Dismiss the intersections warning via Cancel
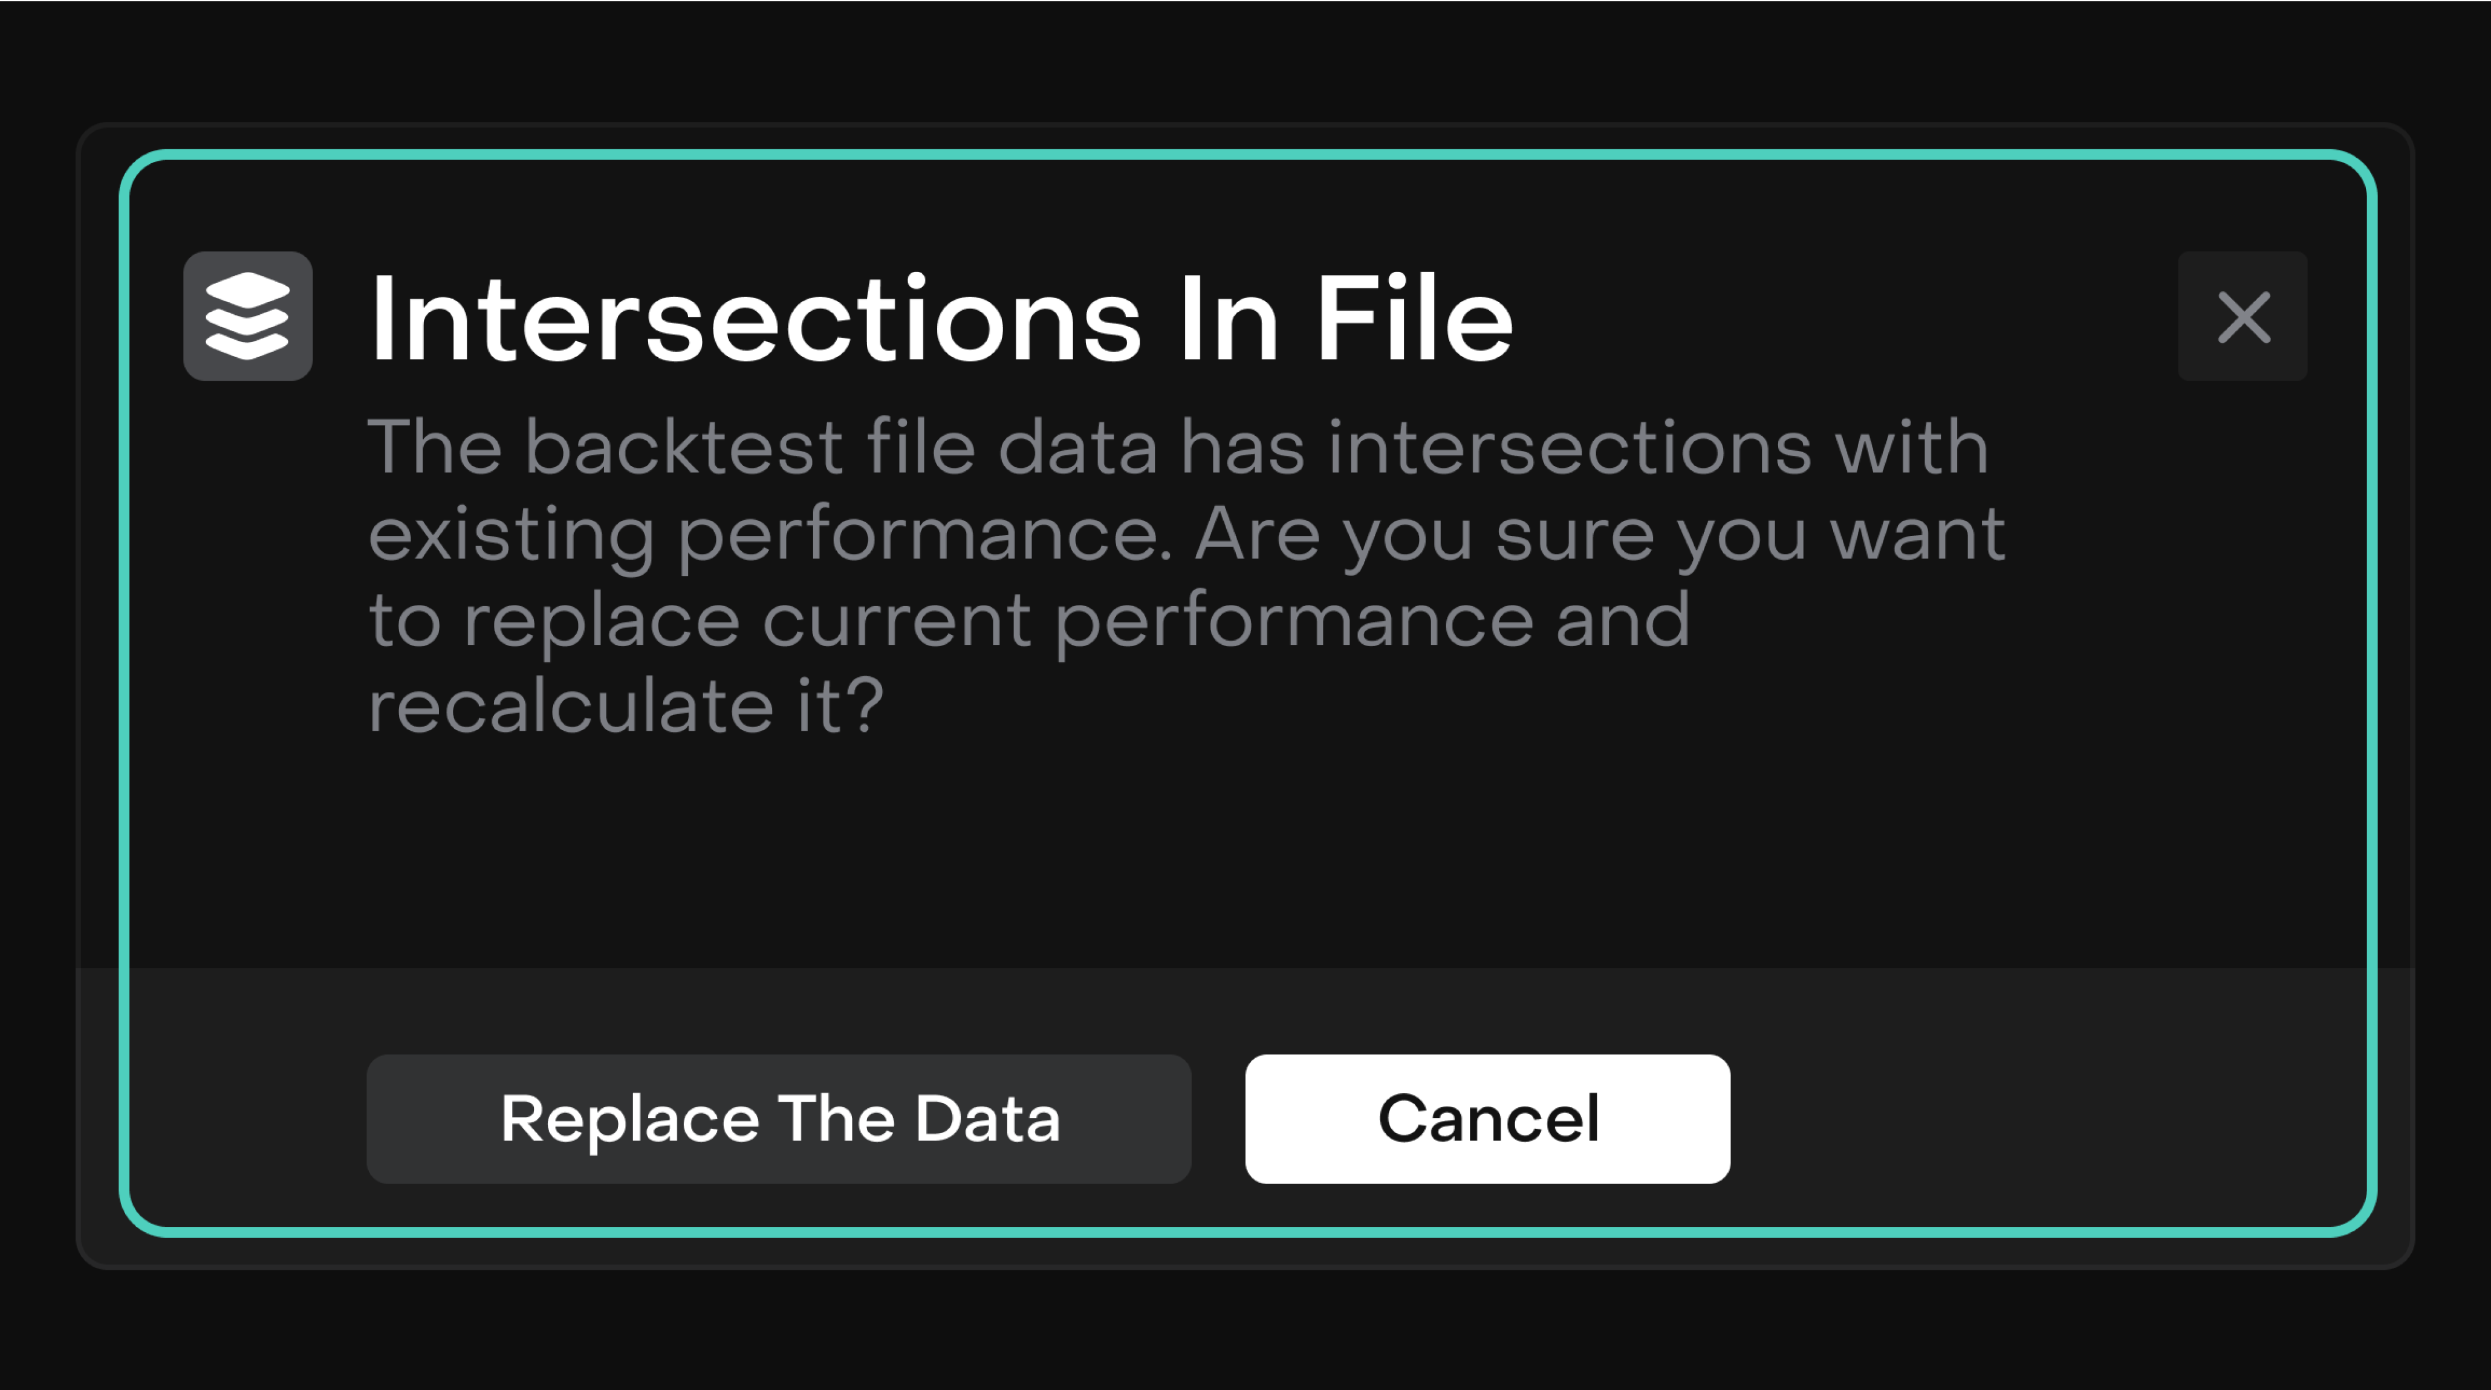This screenshot has width=2491, height=1390. point(1487,1119)
